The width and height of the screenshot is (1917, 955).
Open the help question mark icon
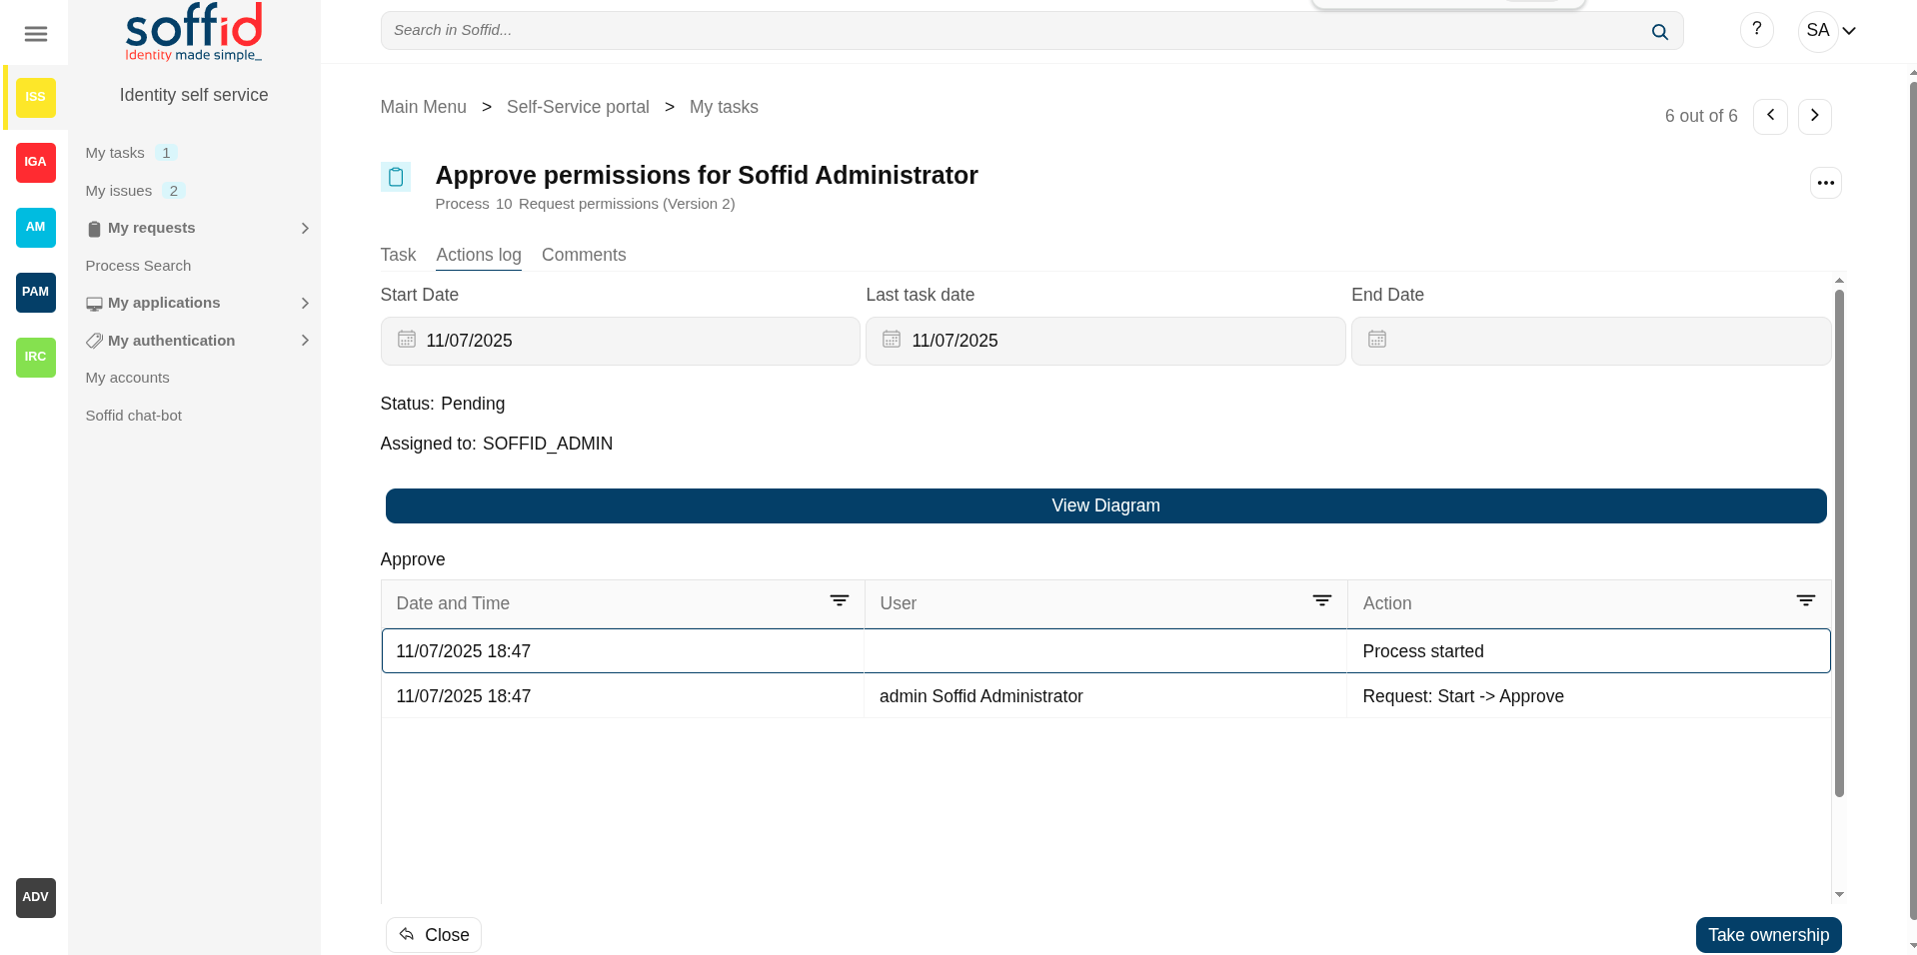[1756, 30]
